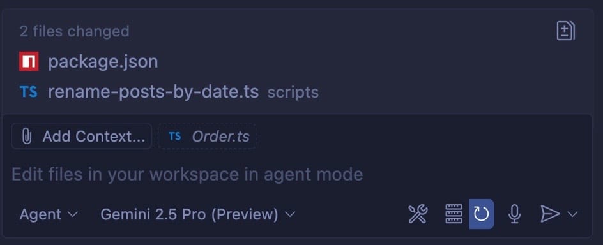603x245 pixels.
Task: Start voice input with the microphone icon
Action: pos(515,214)
